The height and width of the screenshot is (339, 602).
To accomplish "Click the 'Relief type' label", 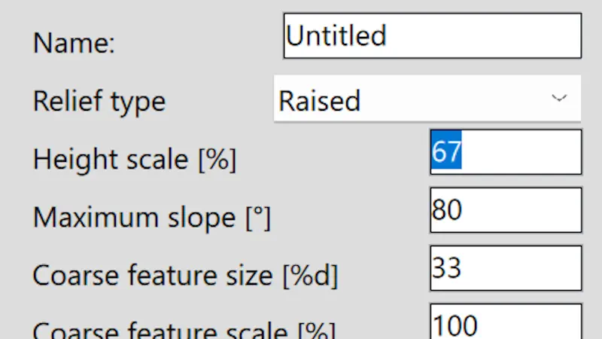I will [x=99, y=100].
